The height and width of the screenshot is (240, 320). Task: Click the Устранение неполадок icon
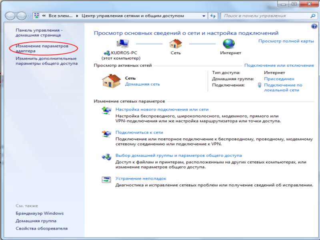106,180
